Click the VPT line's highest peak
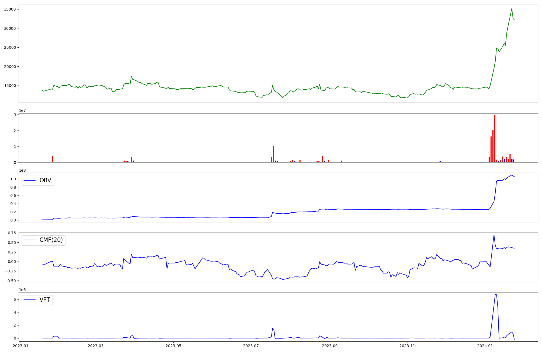The height and width of the screenshot is (352, 542). [x=496, y=295]
